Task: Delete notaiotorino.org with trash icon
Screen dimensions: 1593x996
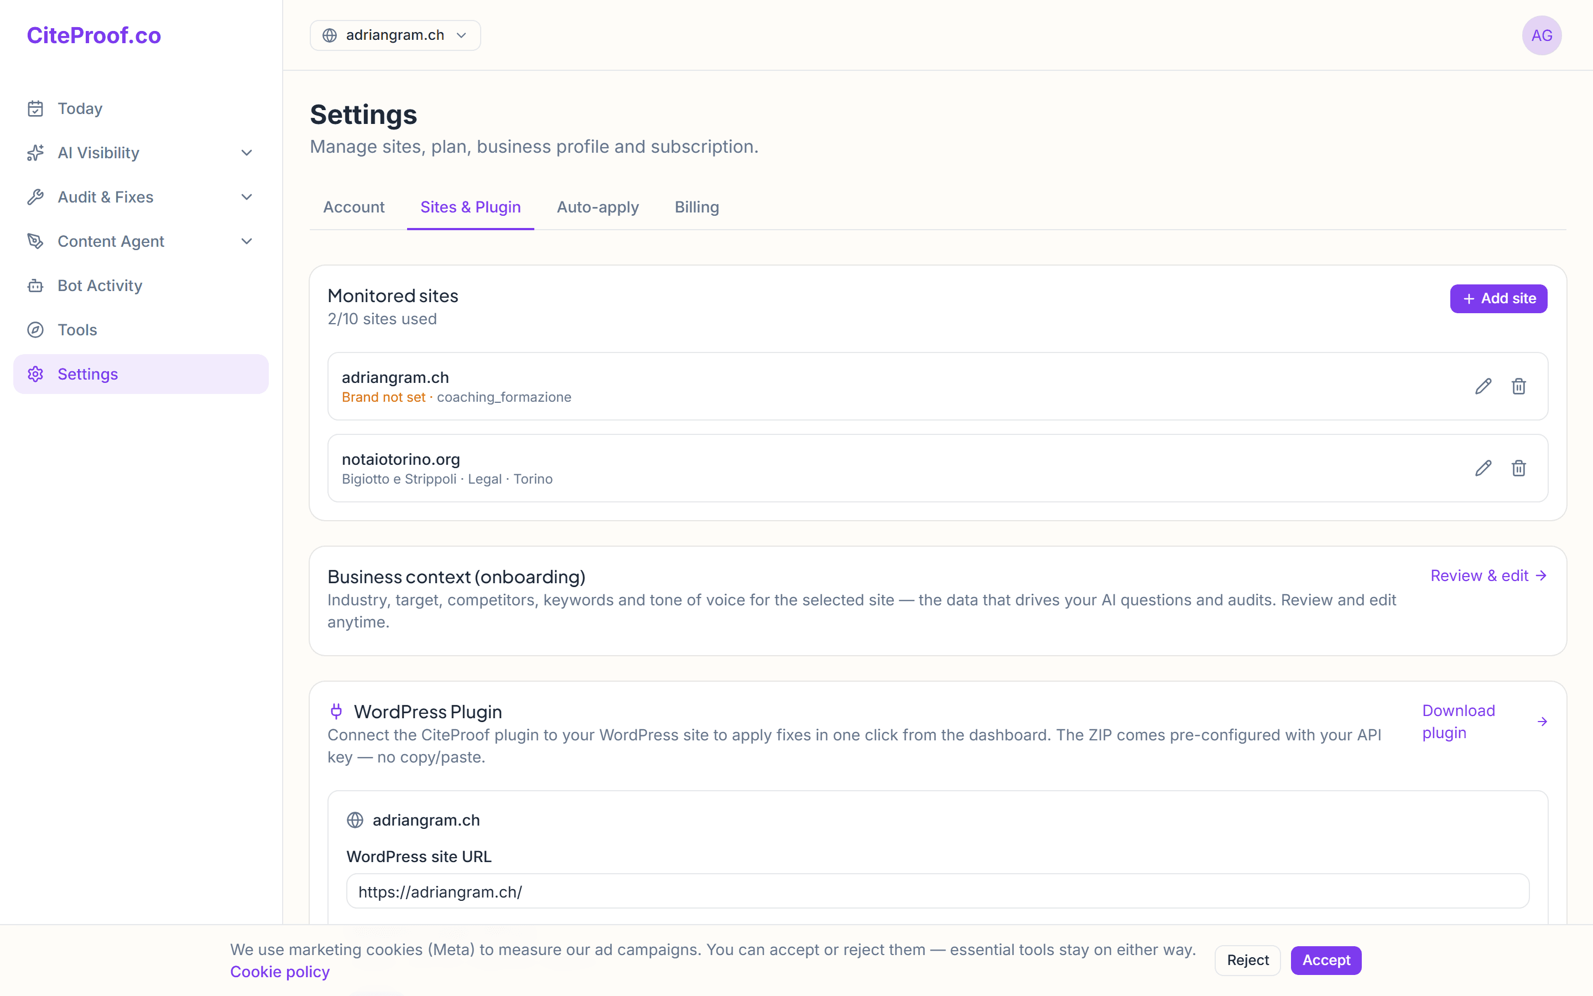Action: pos(1519,468)
